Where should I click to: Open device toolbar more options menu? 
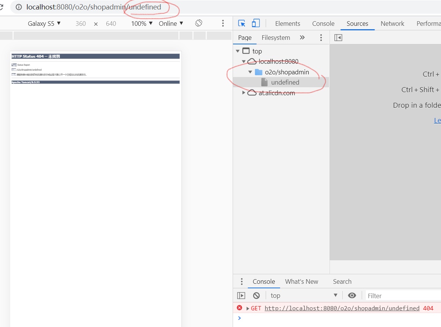[x=223, y=24]
